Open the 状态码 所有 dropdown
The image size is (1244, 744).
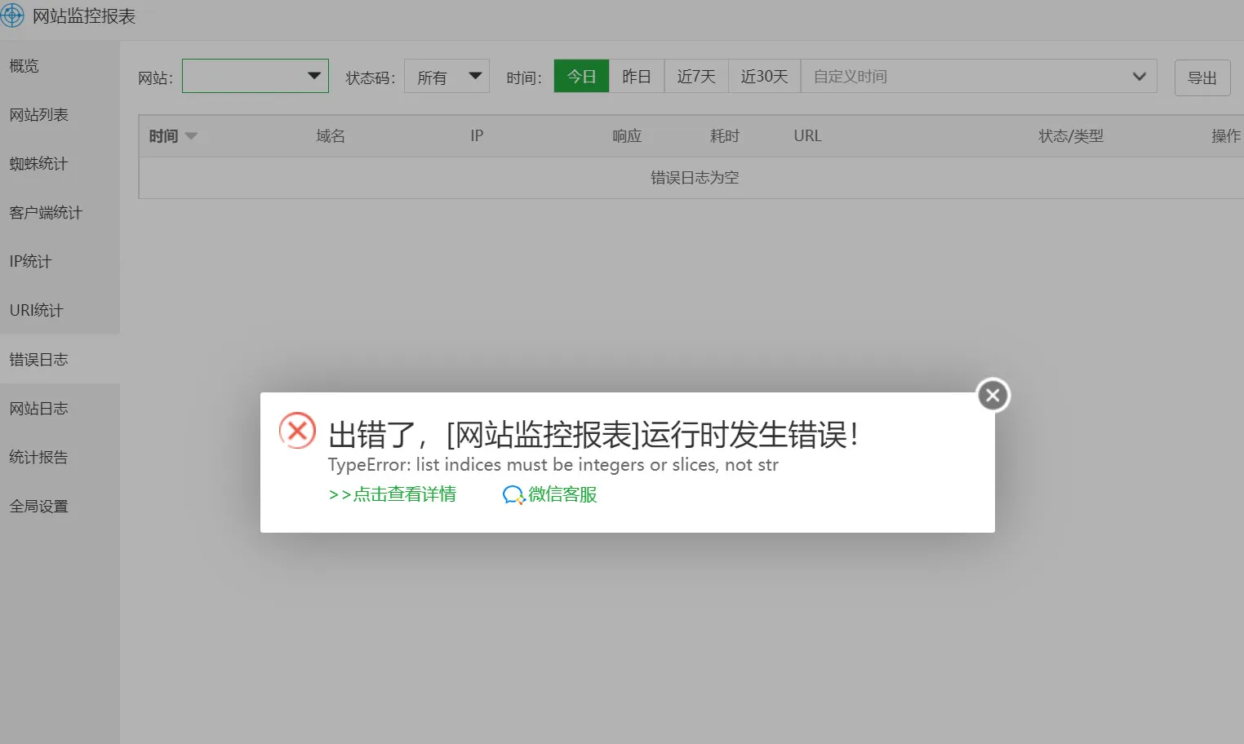coord(447,76)
